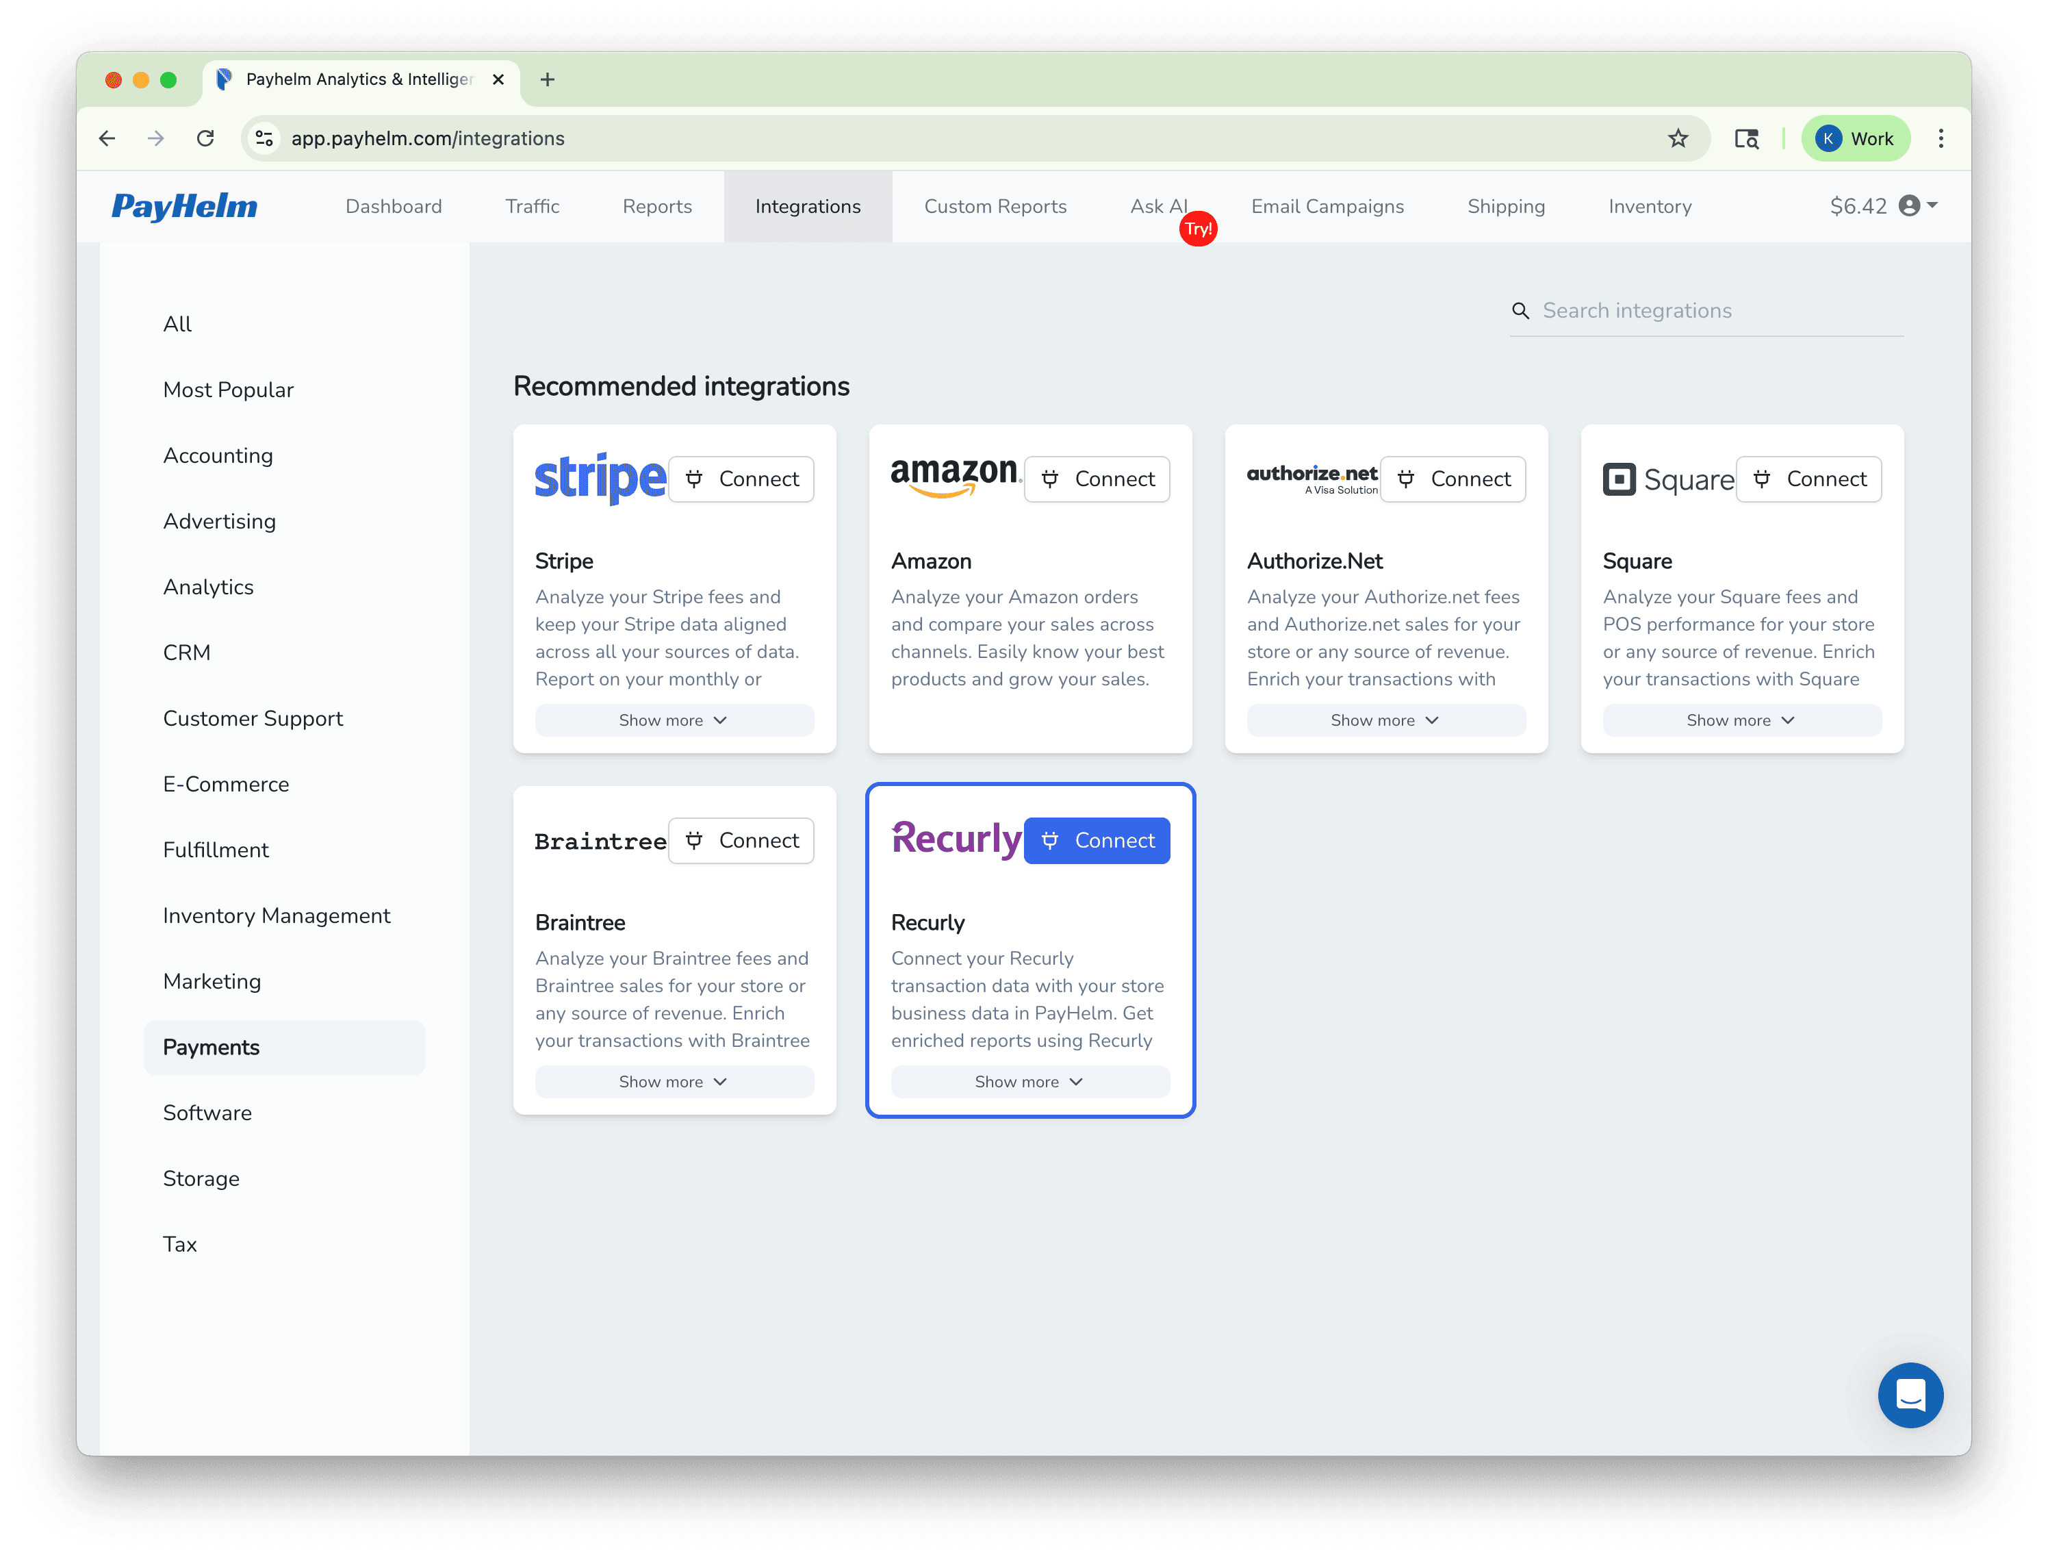Expand Show more on the Braintree card
2048x1557 pixels.
pos(674,1080)
